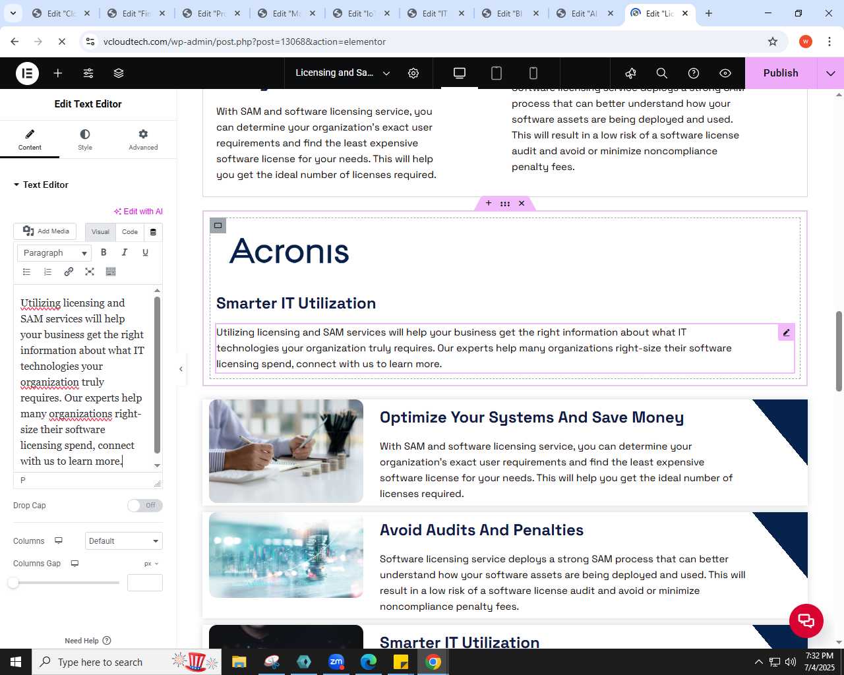Open the chat support bubble

pyautogui.click(x=806, y=620)
